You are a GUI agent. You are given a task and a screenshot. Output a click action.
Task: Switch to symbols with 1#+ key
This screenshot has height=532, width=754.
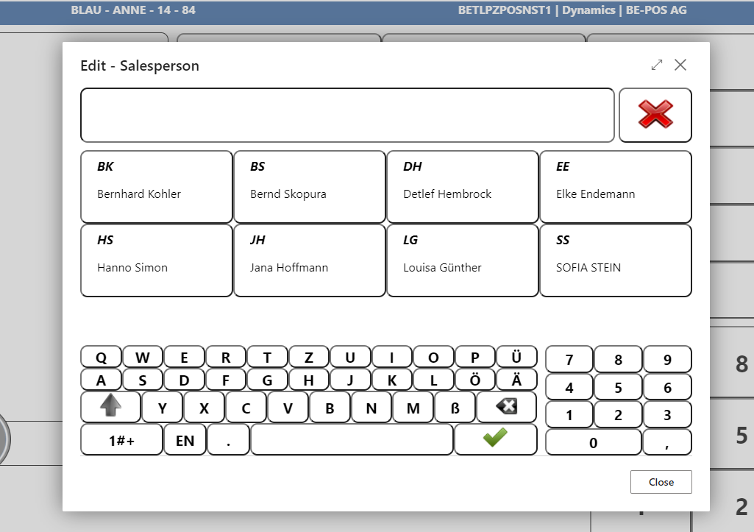pos(121,440)
